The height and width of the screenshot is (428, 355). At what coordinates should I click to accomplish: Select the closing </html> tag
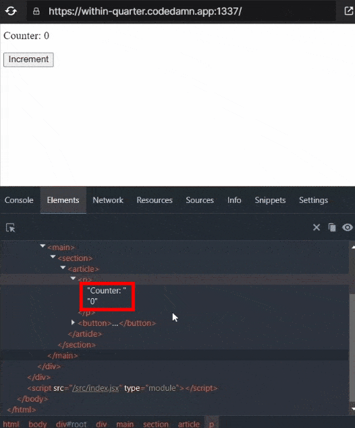tap(22, 410)
